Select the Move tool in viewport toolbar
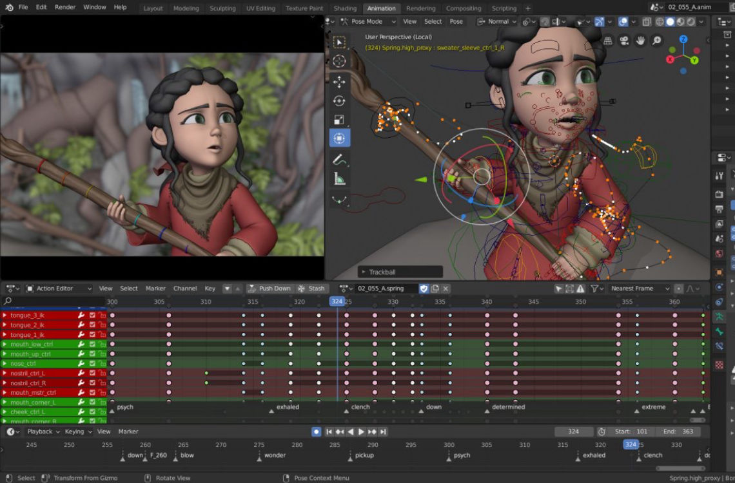 pyautogui.click(x=340, y=82)
